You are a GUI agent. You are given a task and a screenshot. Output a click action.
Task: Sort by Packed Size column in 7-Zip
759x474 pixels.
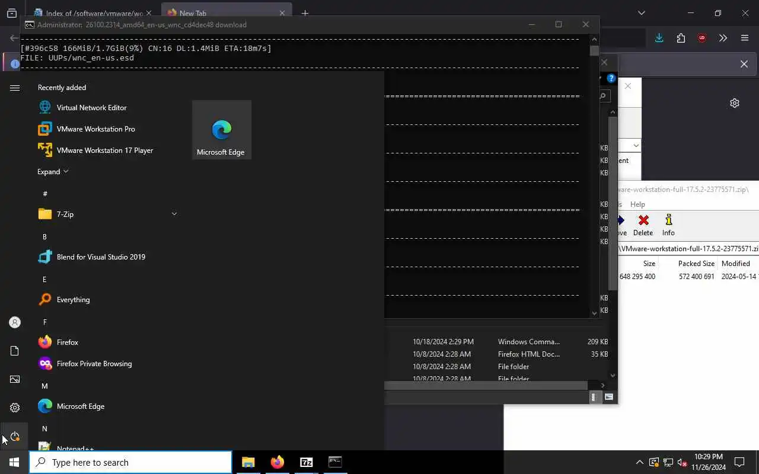tap(688, 264)
